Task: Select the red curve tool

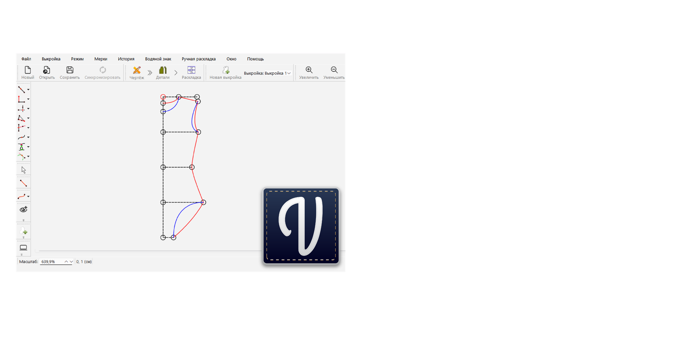Action: [22, 197]
